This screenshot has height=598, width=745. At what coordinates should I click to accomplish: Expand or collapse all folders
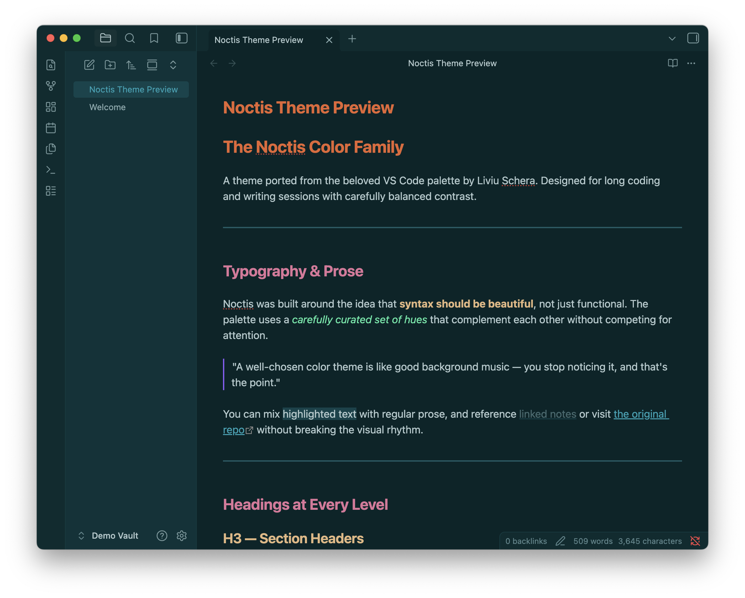pos(173,65)
